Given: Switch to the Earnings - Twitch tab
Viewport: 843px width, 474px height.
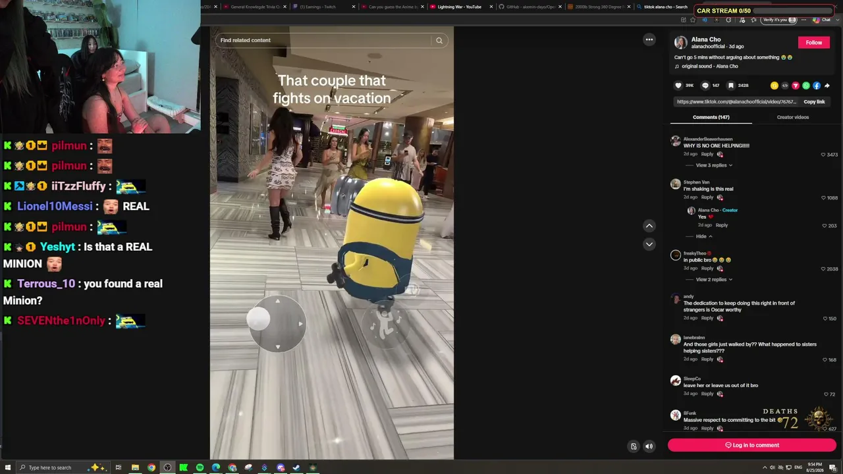Looking at the screenshot, I should (x=323, y=7).
